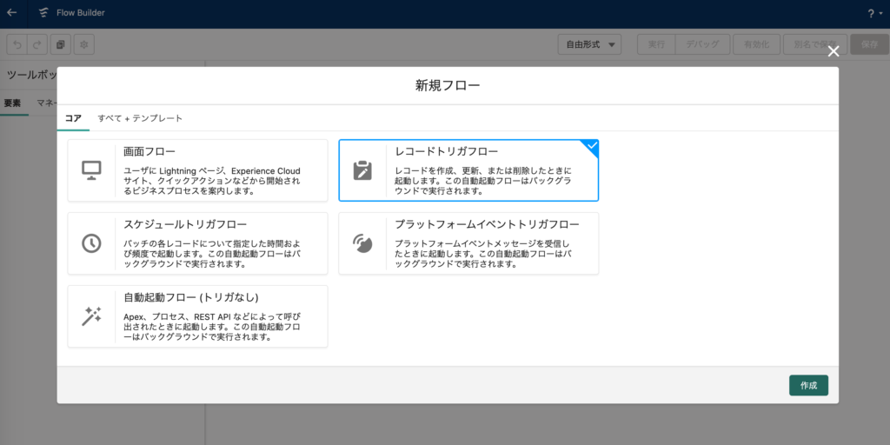The image size is (890, 445).
Task: Click the redo arrow in toolbar
Action: pyautogui.click(x=37, y=44)
